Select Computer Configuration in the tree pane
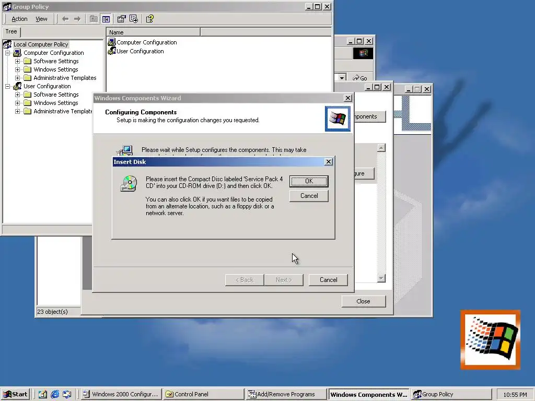 pyautogui.click(x=54, y=53)
